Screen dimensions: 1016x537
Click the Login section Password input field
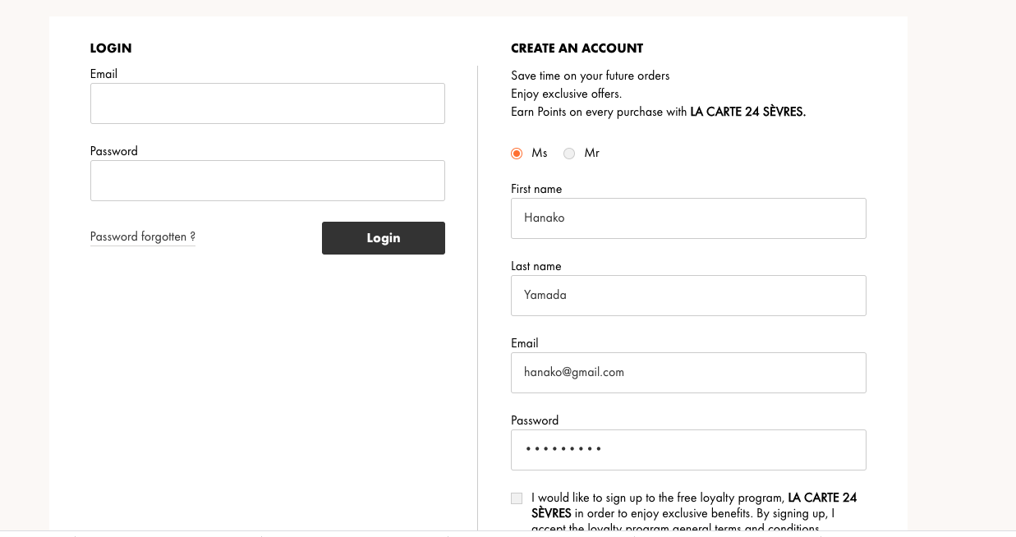pyautogui.click(x=267, y=181)
